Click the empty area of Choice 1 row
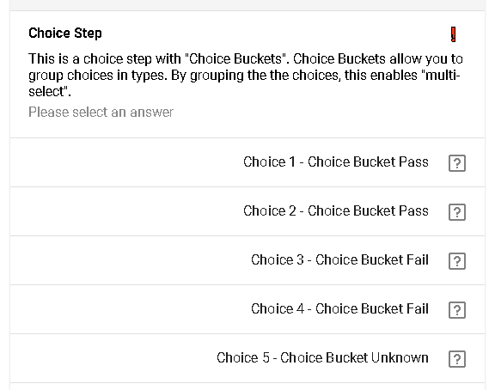Screen dimensions: 495x390 (x=126, y=162)
